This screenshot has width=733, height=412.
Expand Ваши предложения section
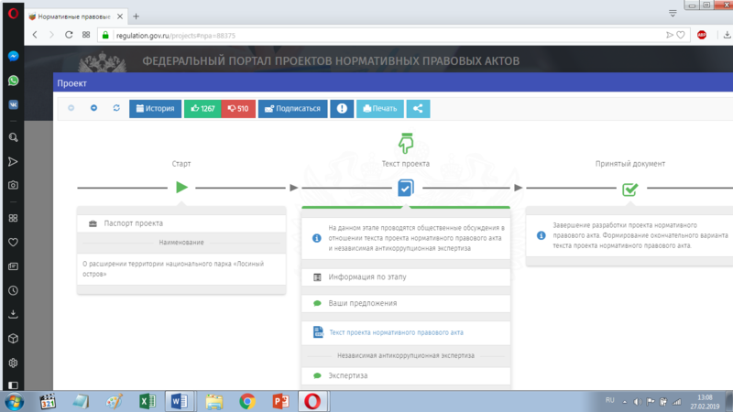pos(405,303)
